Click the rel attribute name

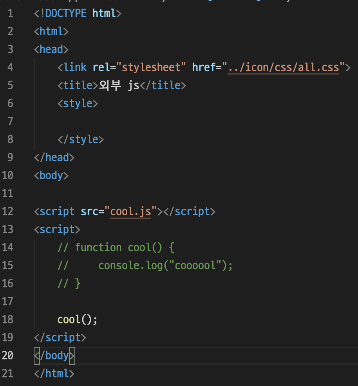click(101, 67)
